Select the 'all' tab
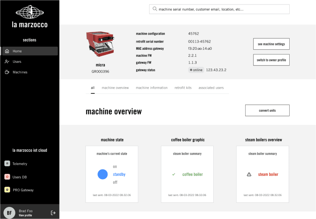This screenshot has width=316, height=219. point(93,88)
